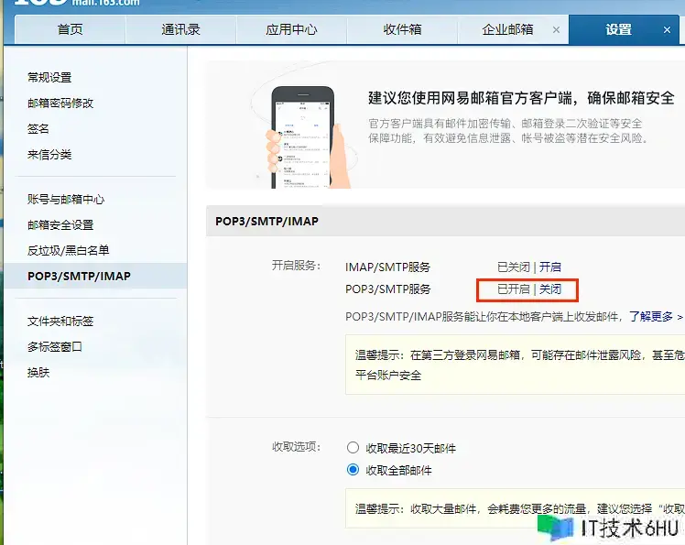Go to the 应用中心 tab
685x545 pixels.
click(x=291, y=29)
